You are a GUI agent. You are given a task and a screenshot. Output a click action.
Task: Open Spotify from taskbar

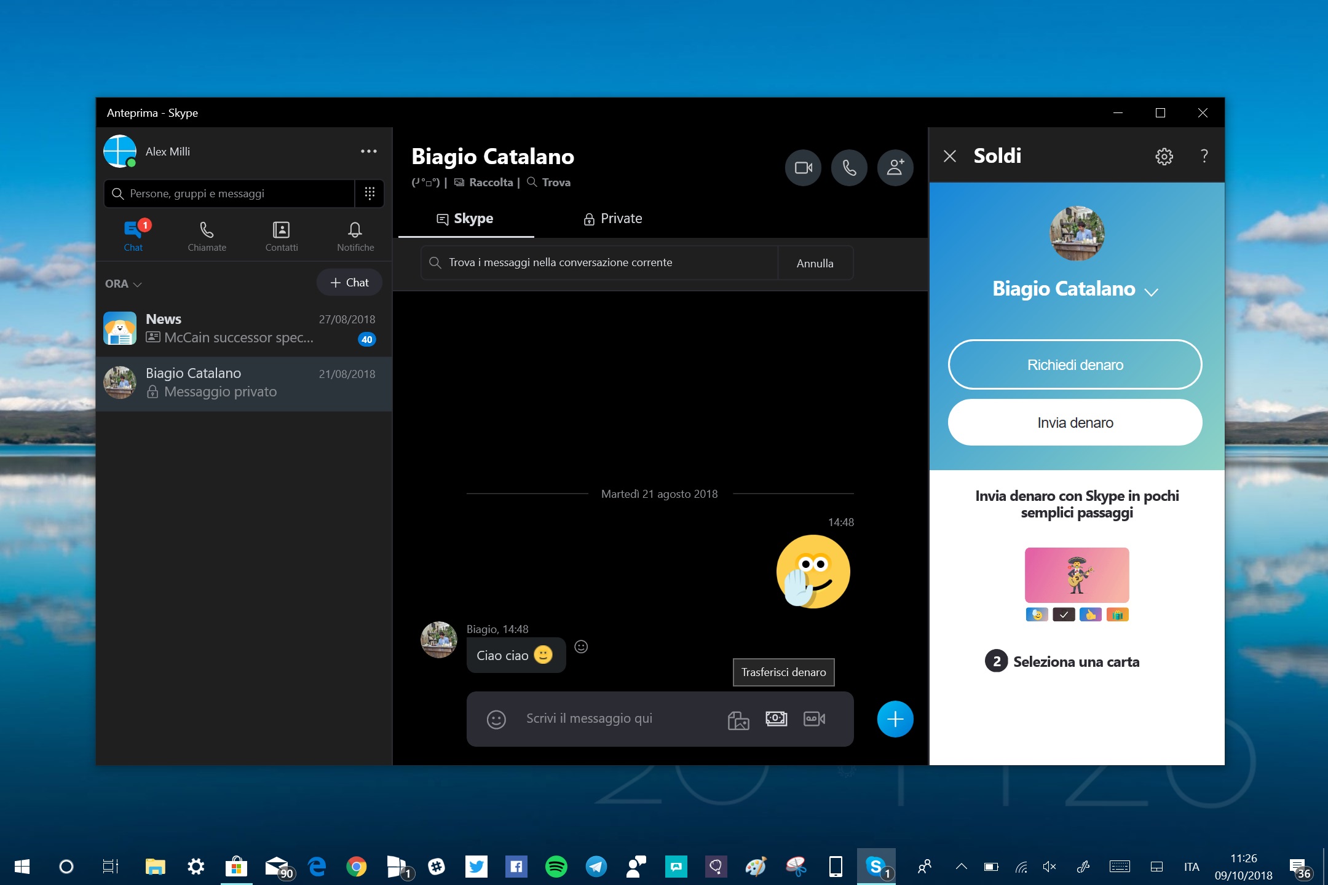[556, 867]
